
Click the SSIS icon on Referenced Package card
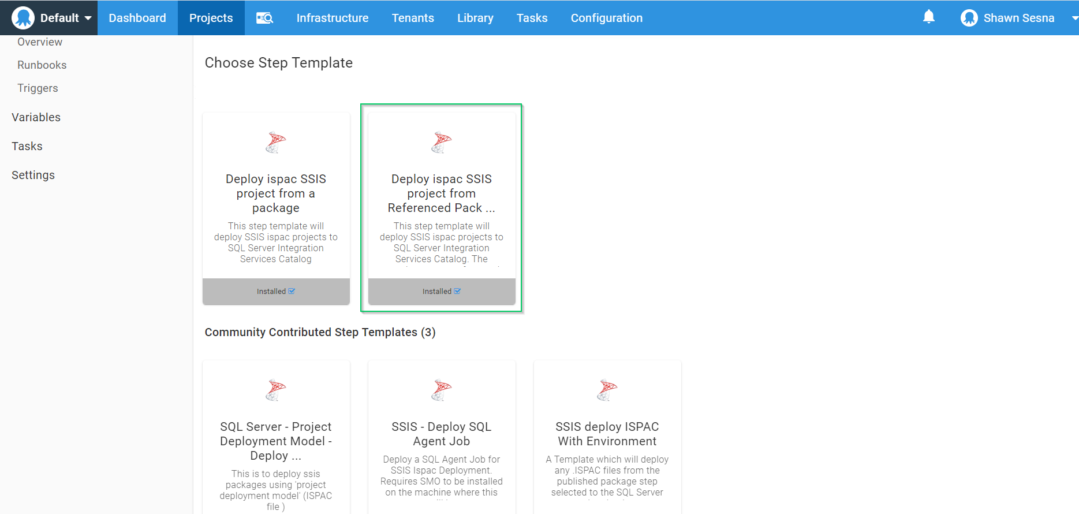(x=442, y=142)
